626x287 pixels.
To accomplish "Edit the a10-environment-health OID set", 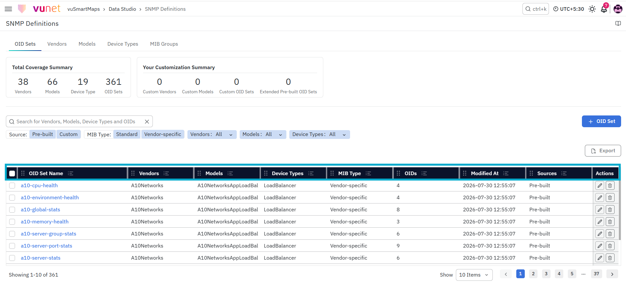I will 600,198.
